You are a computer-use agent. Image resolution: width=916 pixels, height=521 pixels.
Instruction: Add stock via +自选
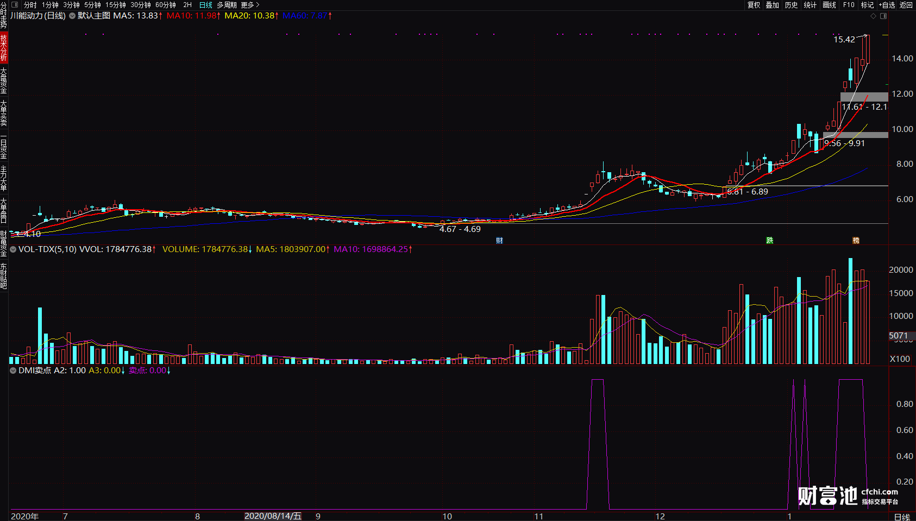[x=887, y=5]
